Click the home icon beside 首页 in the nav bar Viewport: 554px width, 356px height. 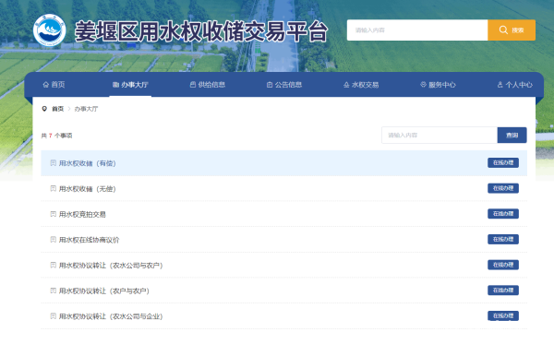coord(45,85)
